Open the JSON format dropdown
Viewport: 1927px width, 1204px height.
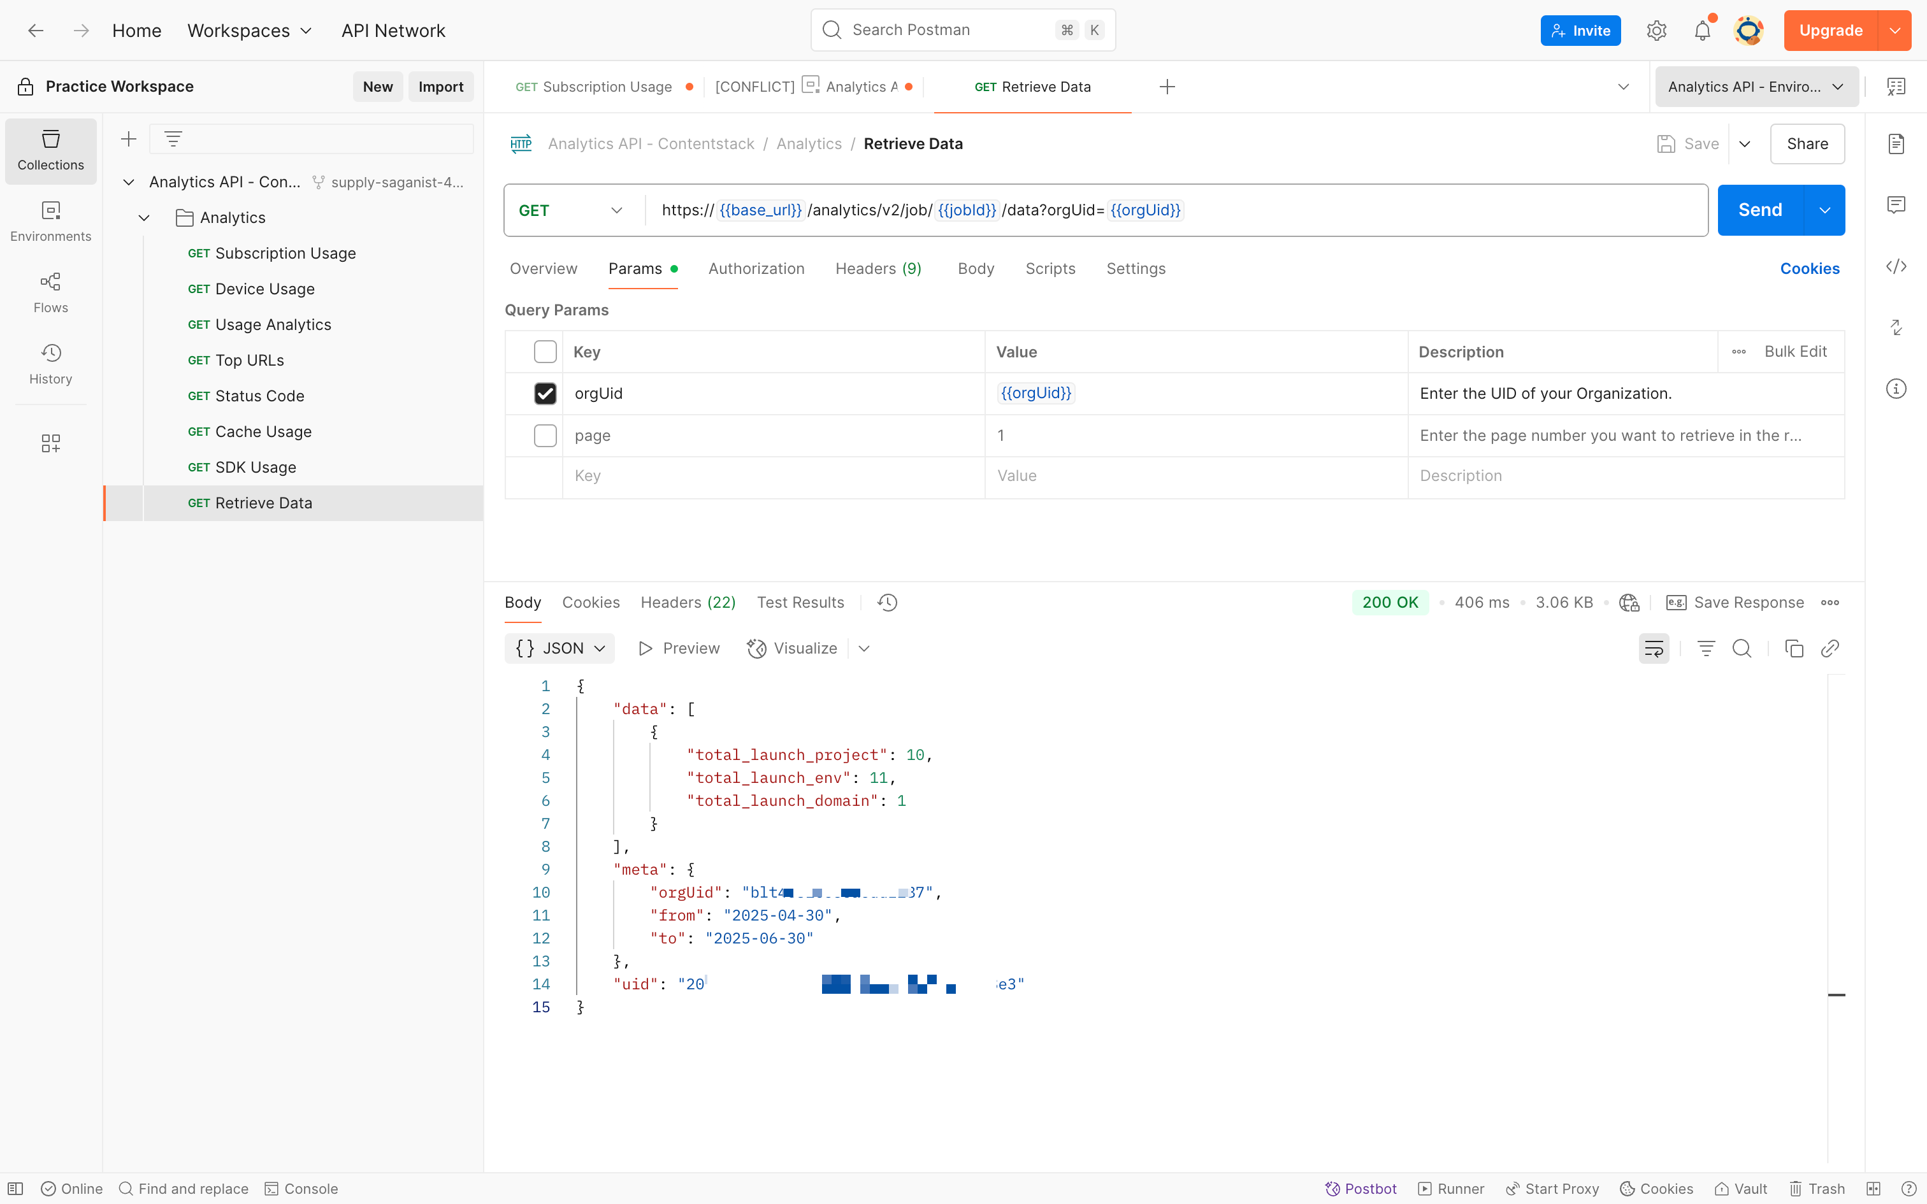tap(559, 649)
